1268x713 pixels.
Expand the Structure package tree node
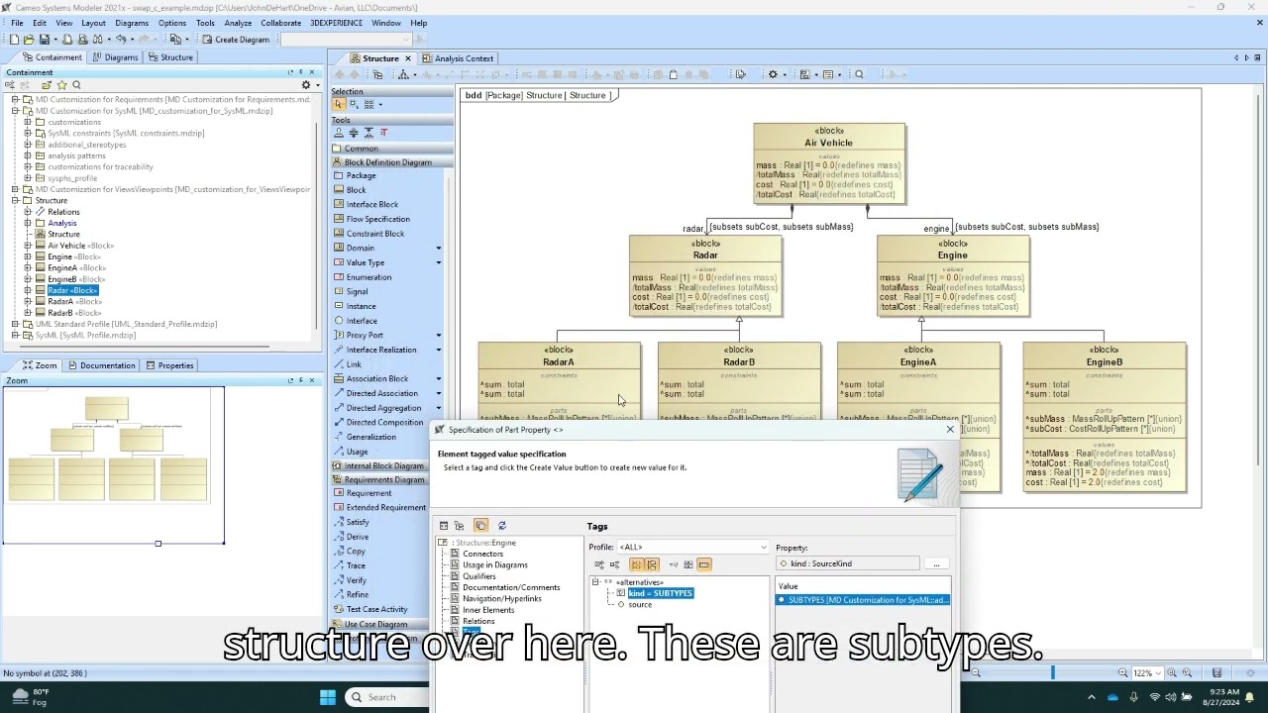15,201
